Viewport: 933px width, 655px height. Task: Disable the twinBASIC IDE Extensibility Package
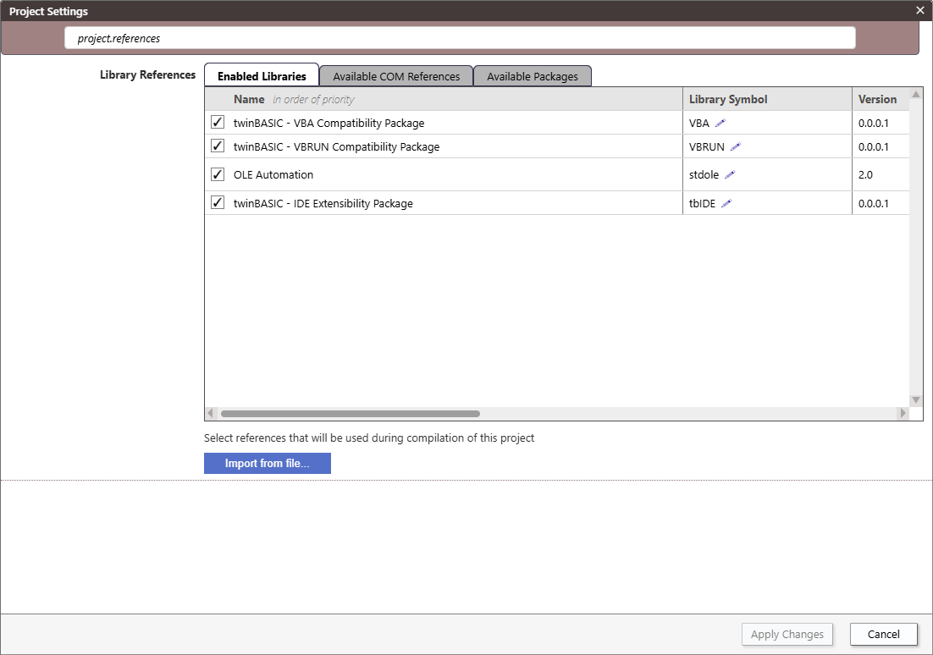pos(218,203)
